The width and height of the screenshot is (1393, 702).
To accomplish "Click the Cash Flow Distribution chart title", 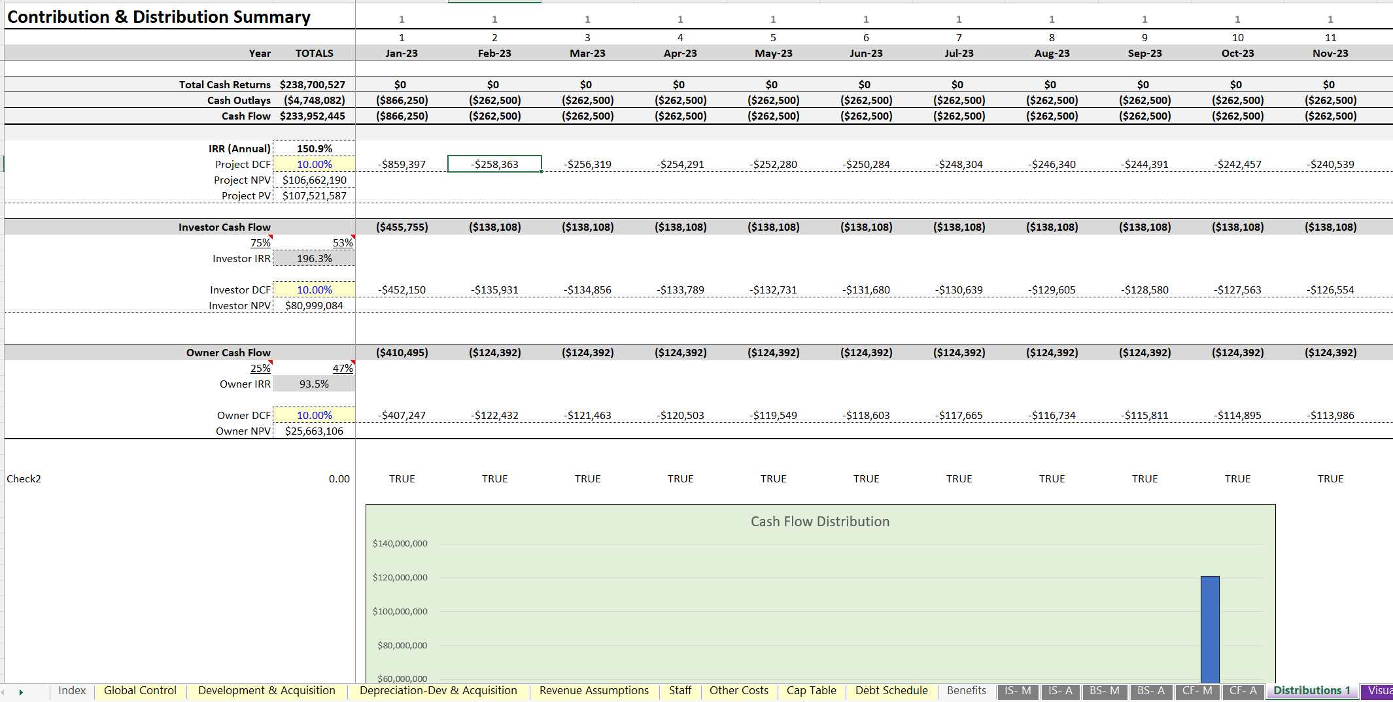I will pyautogui.click(x=819, y=521).
